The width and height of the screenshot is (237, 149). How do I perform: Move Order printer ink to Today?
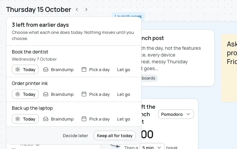click(25, 94)
